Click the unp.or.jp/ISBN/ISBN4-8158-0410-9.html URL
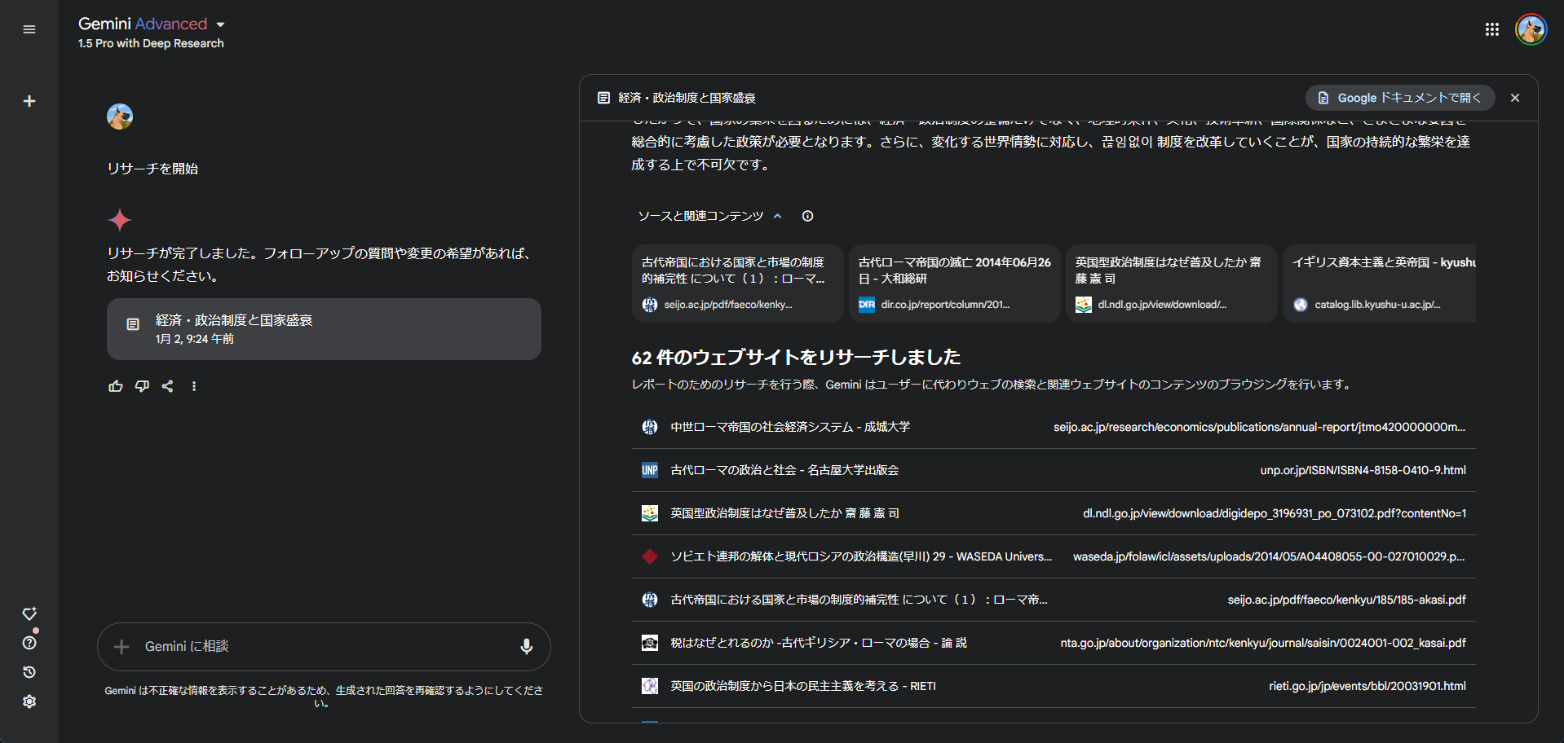 tap(1363, 470)
